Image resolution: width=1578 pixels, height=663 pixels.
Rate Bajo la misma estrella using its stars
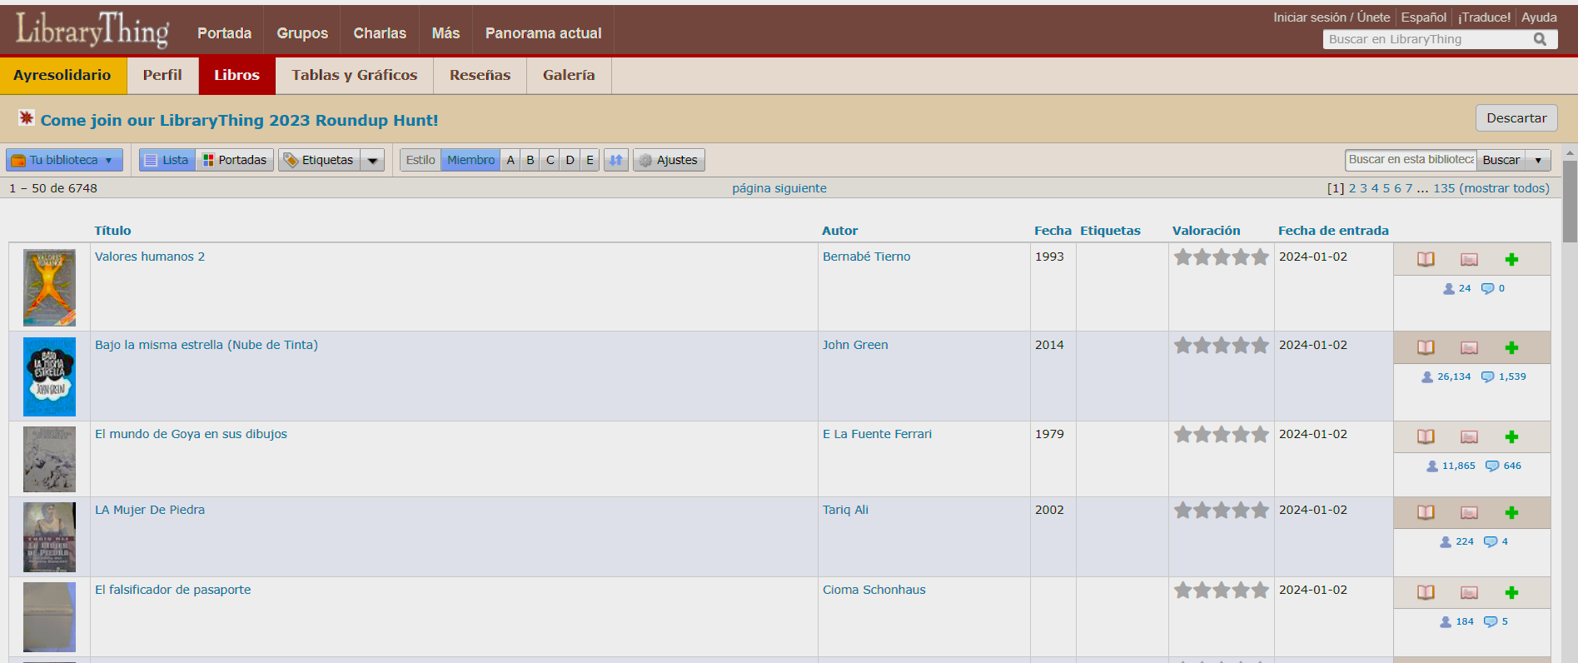(1221, 346)
